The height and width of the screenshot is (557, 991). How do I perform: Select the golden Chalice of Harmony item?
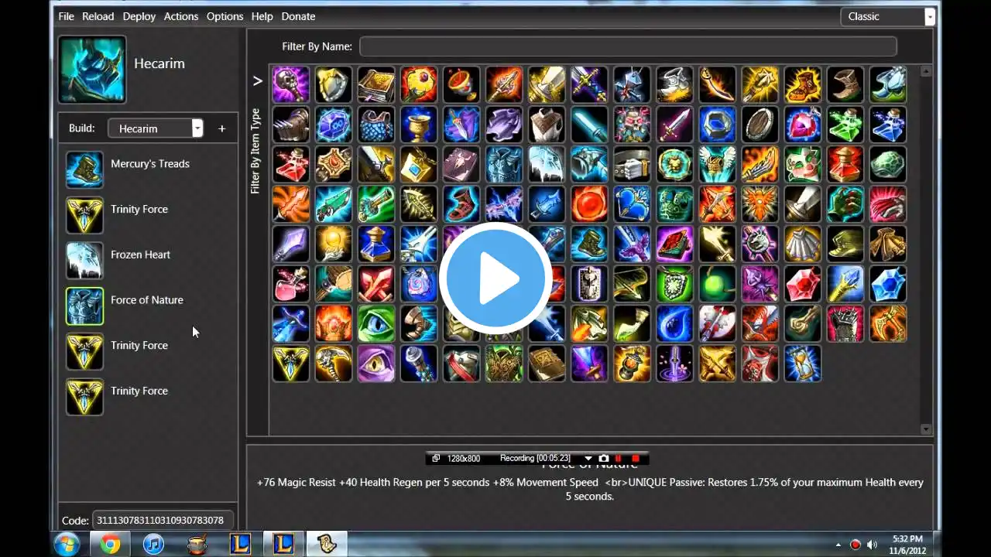[419, 125]
